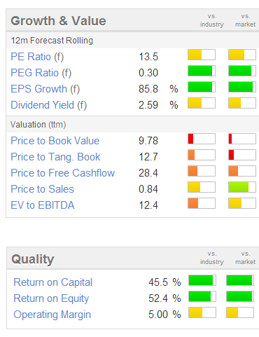259x337 pixels.
Task: Click EV to EBITDA vs. industry orange bar
Action: (x=202, y=203)
